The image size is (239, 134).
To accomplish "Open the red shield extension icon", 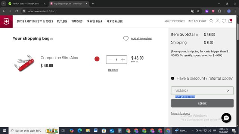I will [213, 11].
